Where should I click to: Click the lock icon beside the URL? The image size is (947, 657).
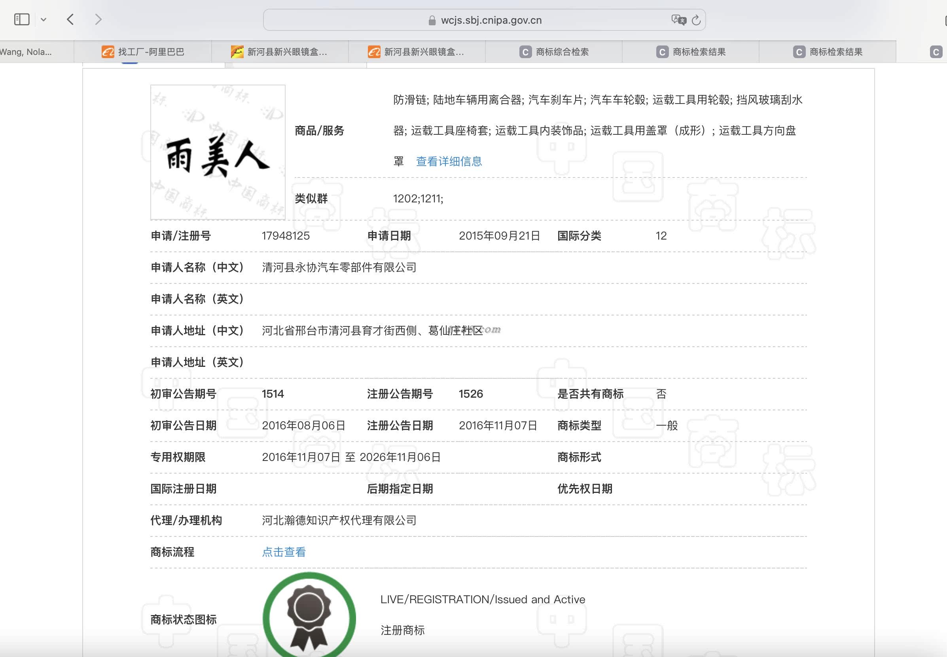coord(432,21)
